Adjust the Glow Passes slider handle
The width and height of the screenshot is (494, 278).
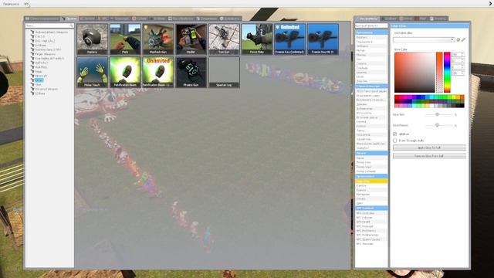(x=437, y=125)
